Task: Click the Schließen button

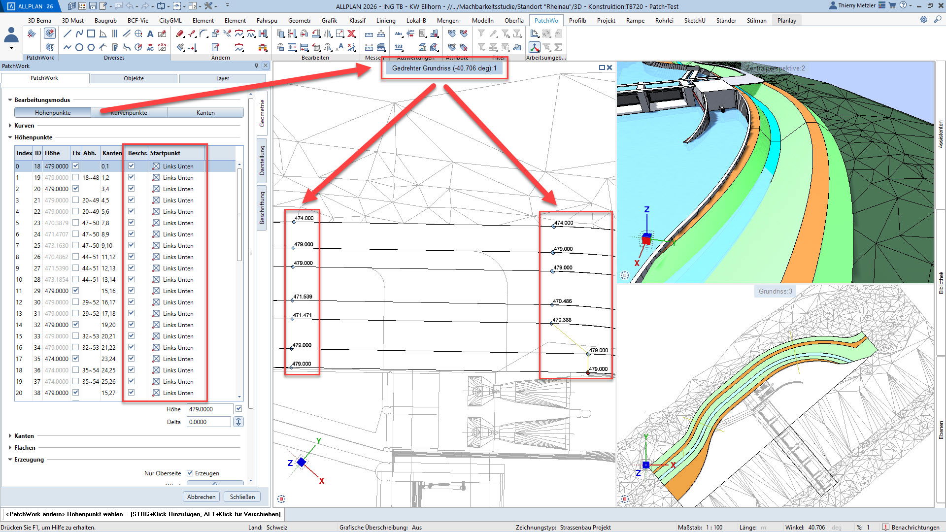Action: pos(242,497)
